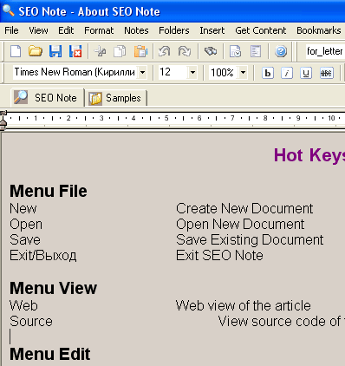The width and height of the screenshot is (345, 366).
Task: Click the word New in document
Action: tap(23, 208)
